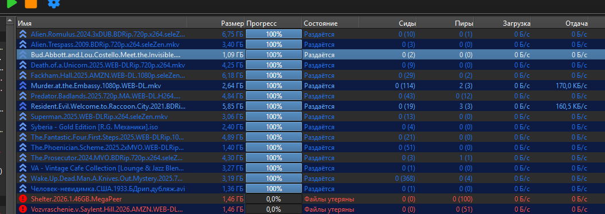
Task: Click seeding icon of Resident.Evil.Welcome.to.Raccoon.City torrent
Action: [23, 106]
